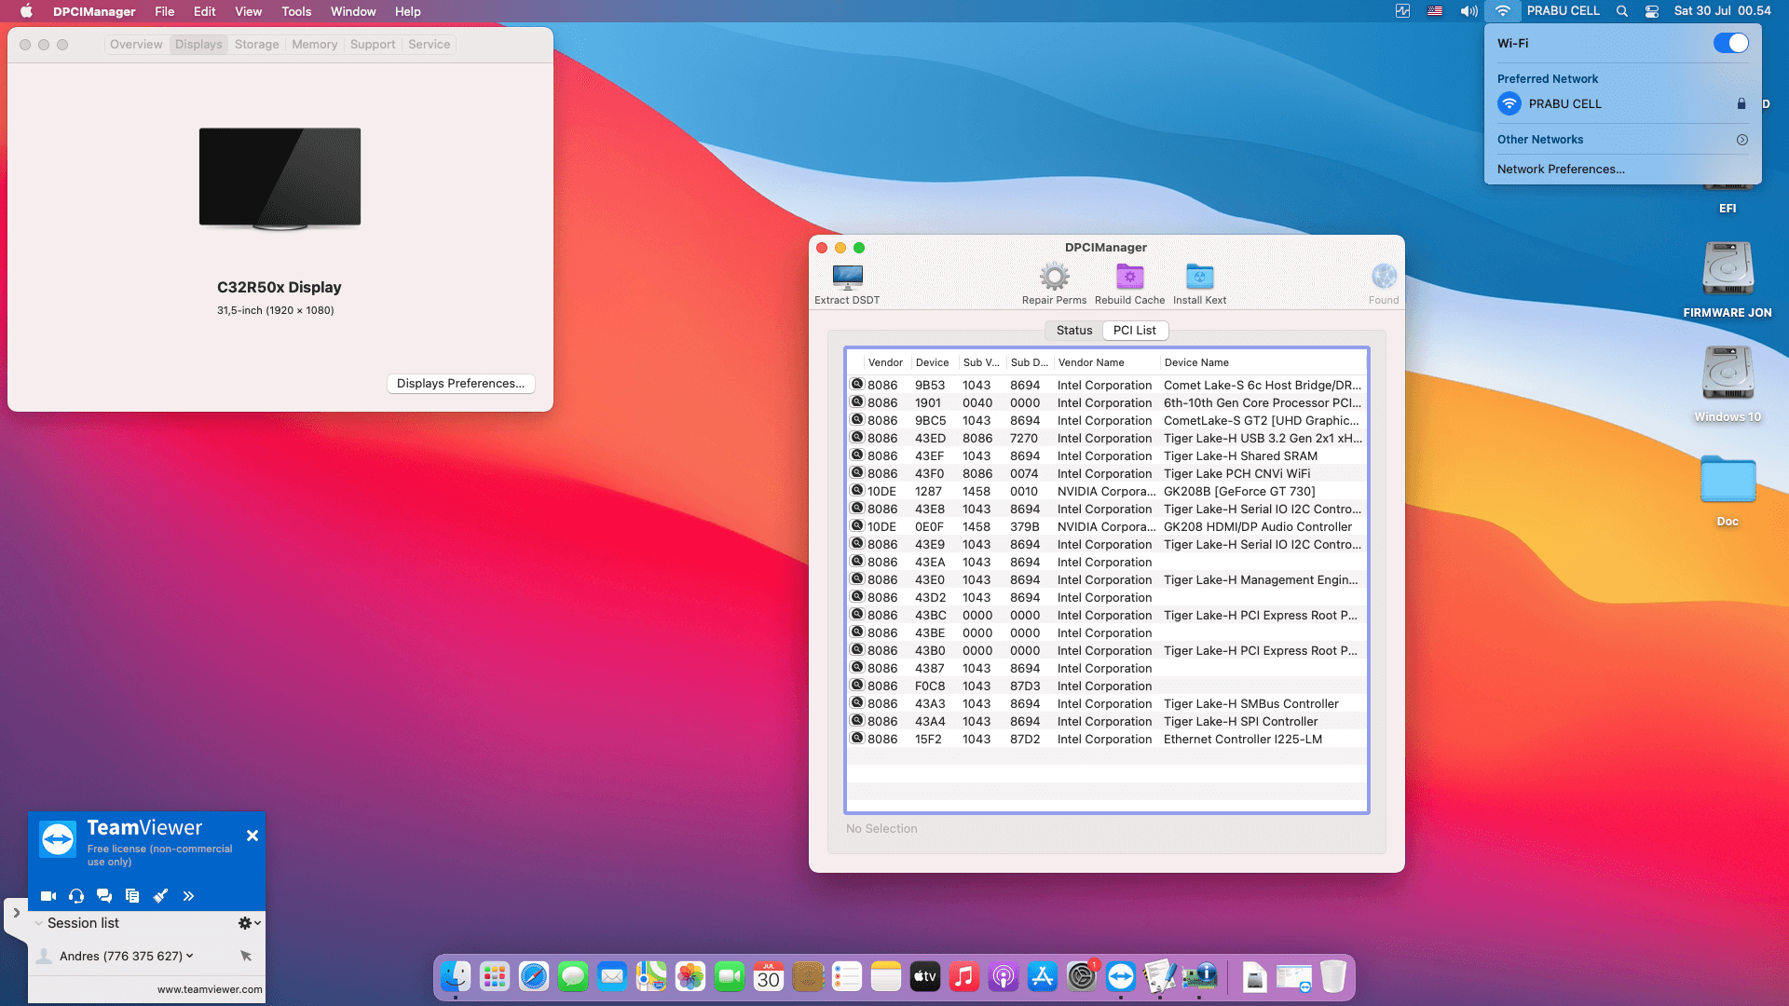
Task: Click the Repair Perms gear icon
Action: [x=1054, y=277]
